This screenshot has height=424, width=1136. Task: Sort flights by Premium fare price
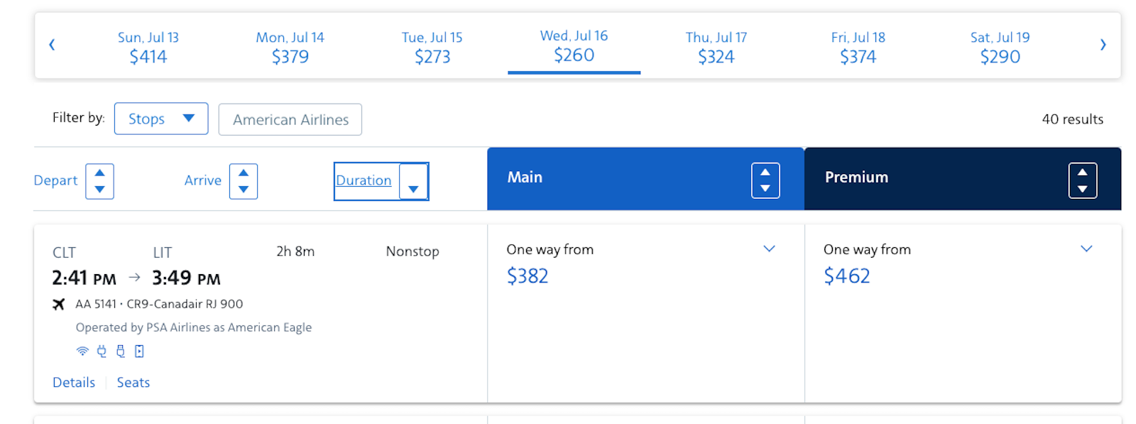(x=1083, y=180)
